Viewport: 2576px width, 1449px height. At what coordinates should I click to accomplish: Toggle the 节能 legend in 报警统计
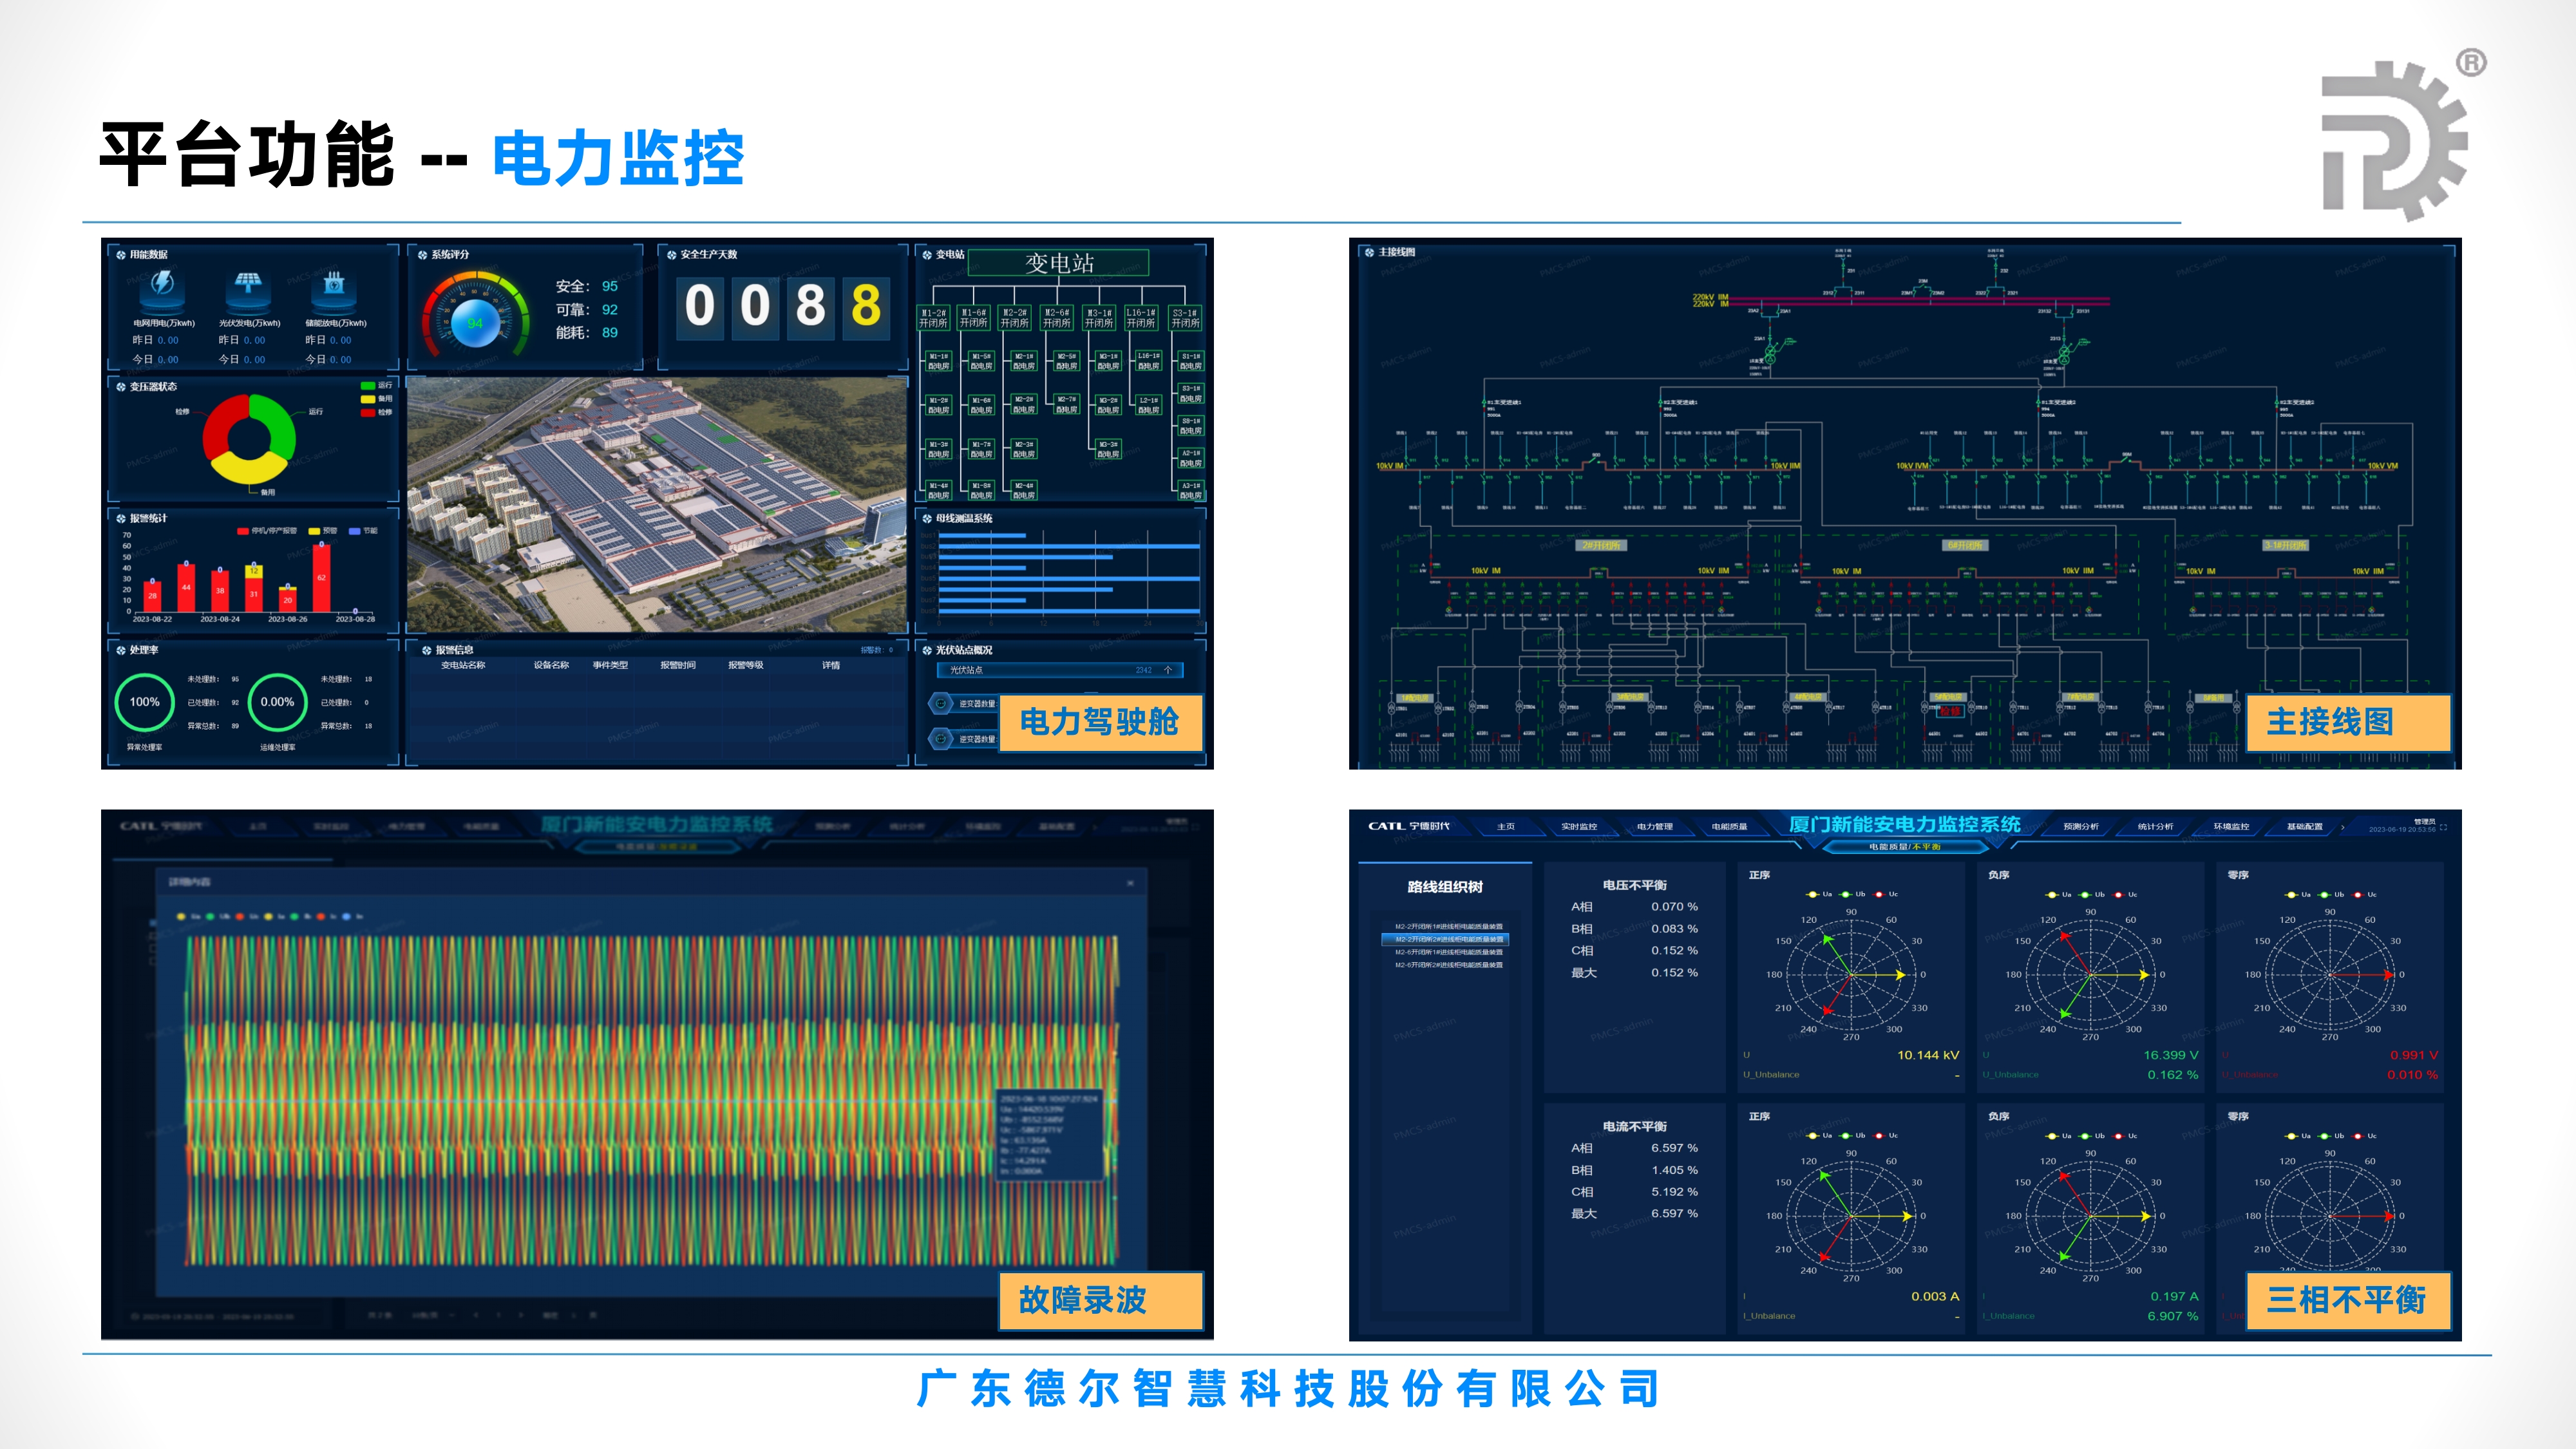pos(363,531)
